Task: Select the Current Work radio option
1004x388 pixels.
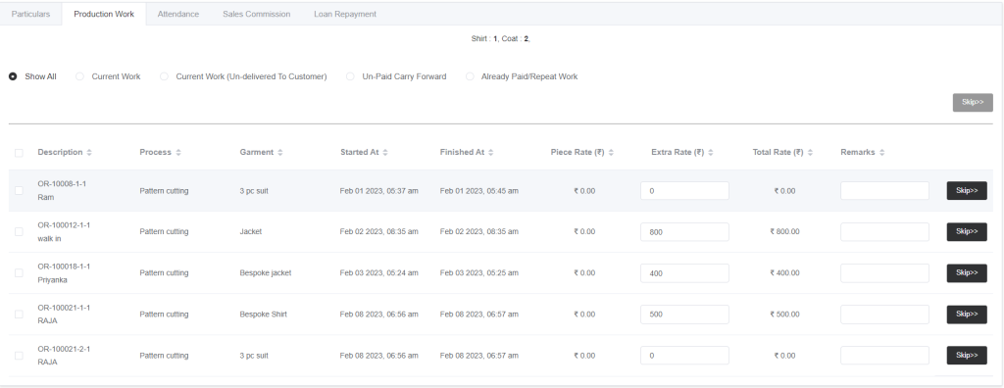Action: click(x=80, y=76)
